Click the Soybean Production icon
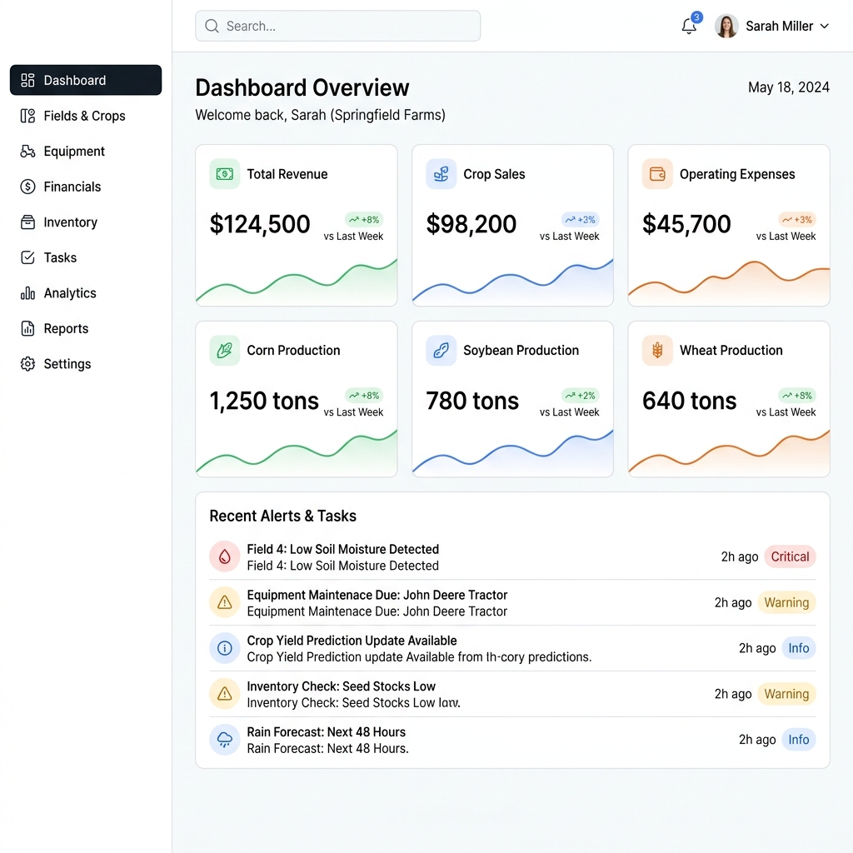The width and height of the screenshot is (853, 853). 441,351
